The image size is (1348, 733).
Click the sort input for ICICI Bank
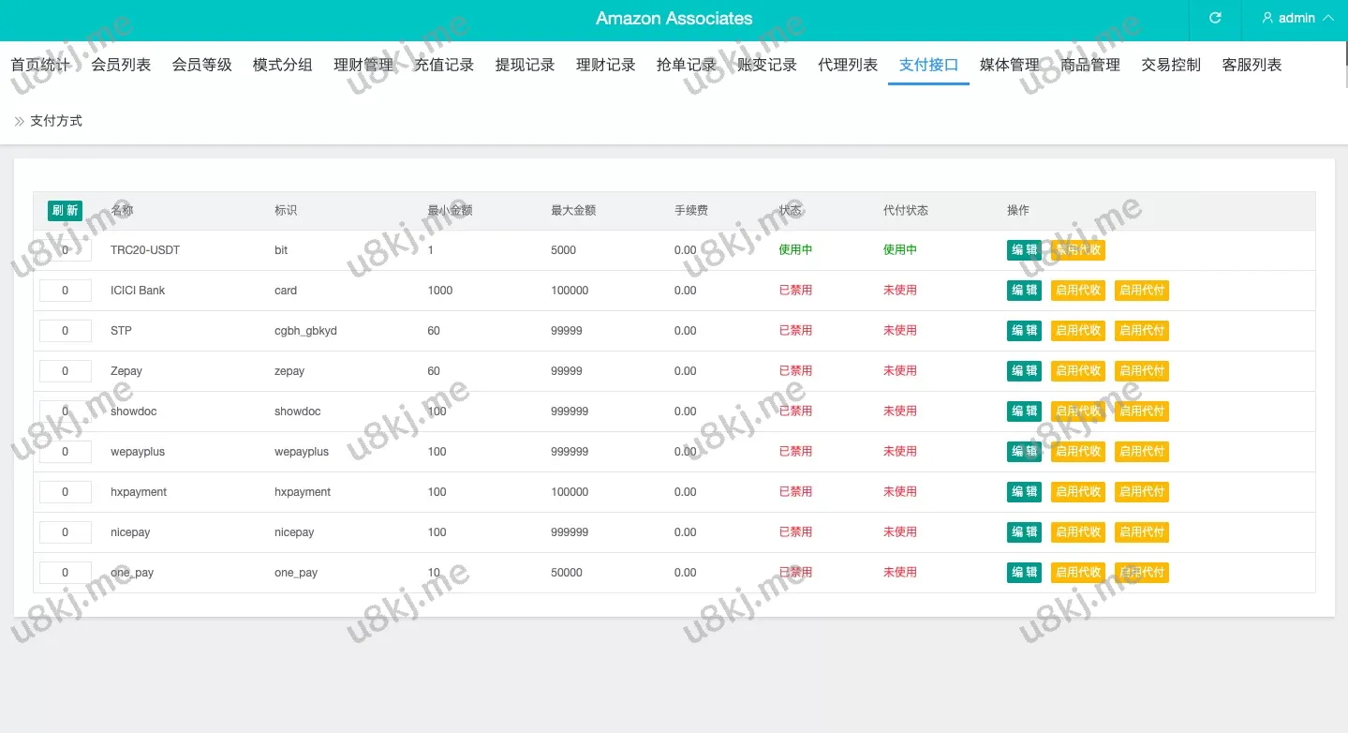(x=65, y=291)
